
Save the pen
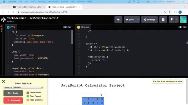[x=130, y=20]
